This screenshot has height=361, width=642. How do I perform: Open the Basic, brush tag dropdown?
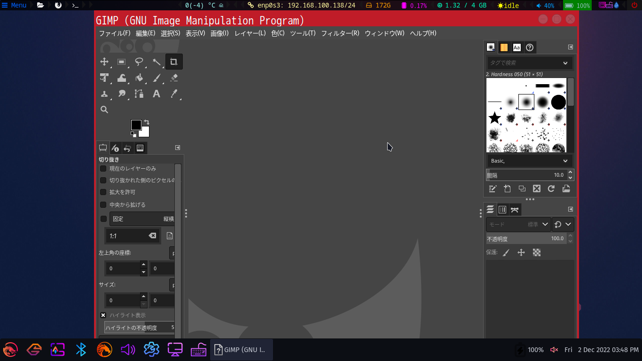point(529,161)
